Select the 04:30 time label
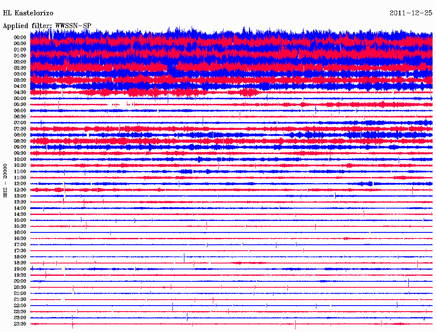 tap(20, 92)
